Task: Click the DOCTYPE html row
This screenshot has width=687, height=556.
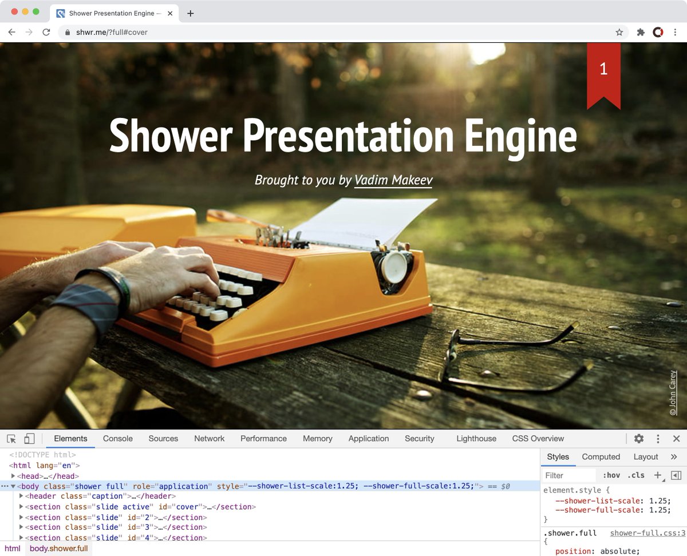Action: [x=42, y=455]
